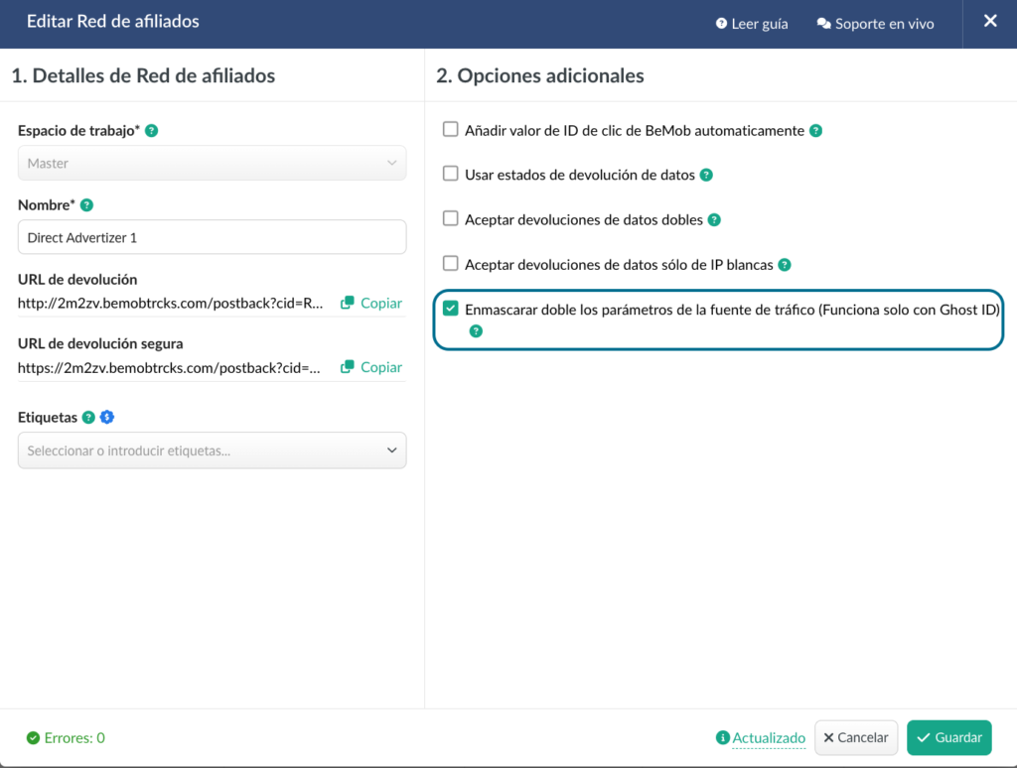1017x768 pixels.
Task: Click help icon beside Nombre label
Action: pos(86,205)
